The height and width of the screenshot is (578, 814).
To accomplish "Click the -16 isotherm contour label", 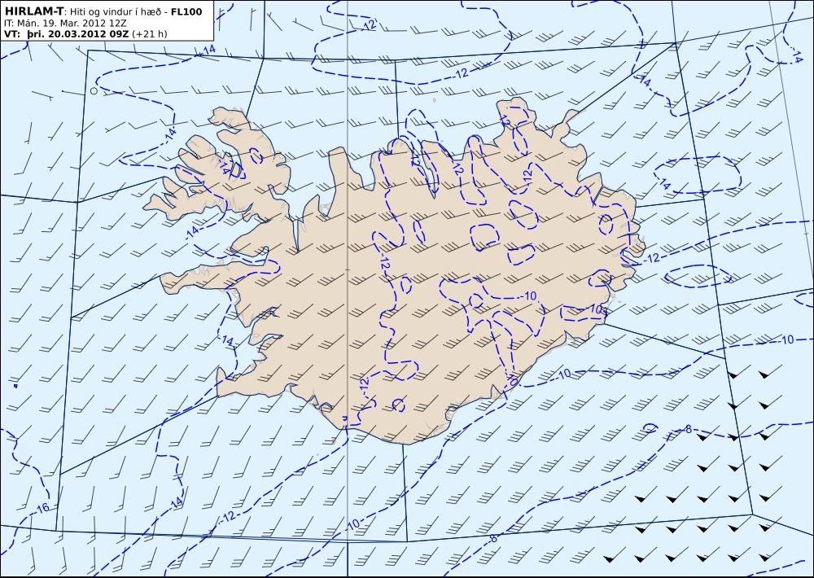I will point(42,508).
